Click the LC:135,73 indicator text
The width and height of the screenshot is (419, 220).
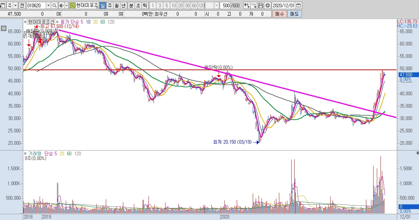click(x=407, y=21)
